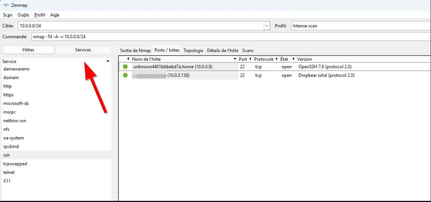Image resolution: width=431 pixels, height=202 pixels.
Task: Open the Profil menu
Action: pos(40,15)
